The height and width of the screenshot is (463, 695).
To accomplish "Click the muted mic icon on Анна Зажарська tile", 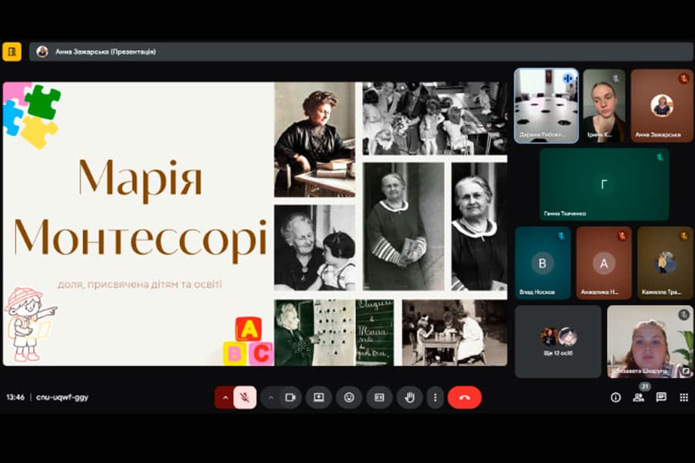I will (x=684, y=79).
